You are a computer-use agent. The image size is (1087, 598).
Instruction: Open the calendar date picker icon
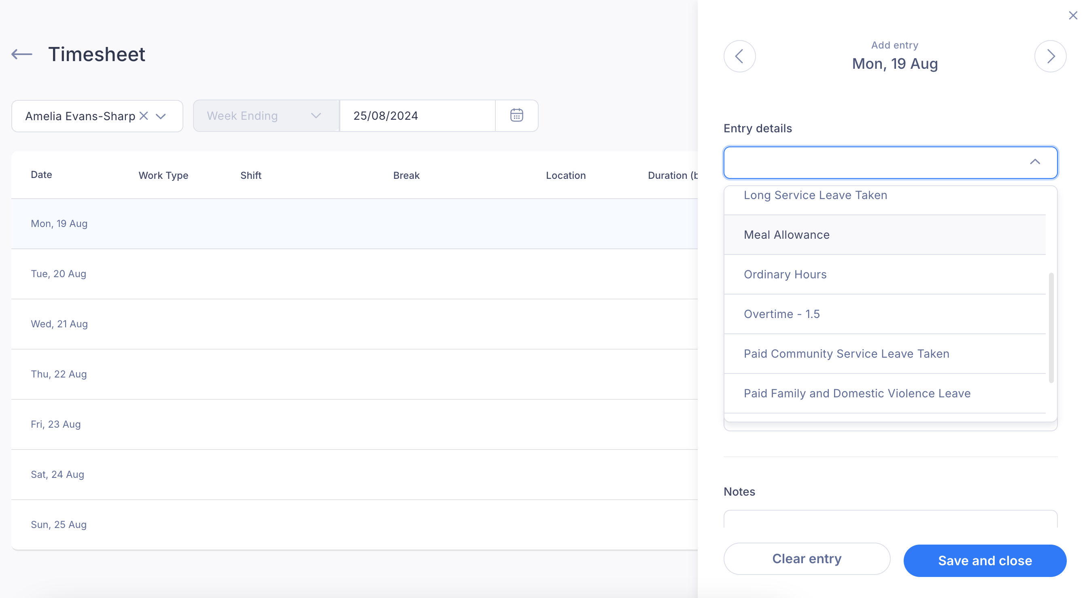pyautogui.click(x=516, y=115)
